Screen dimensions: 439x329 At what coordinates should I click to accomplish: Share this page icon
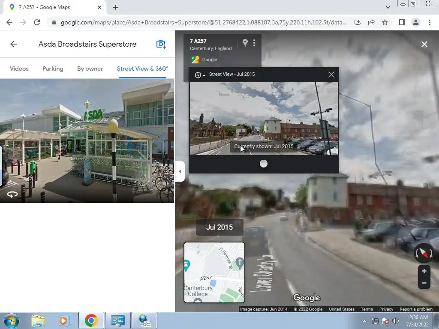click(x=371, y=22)
